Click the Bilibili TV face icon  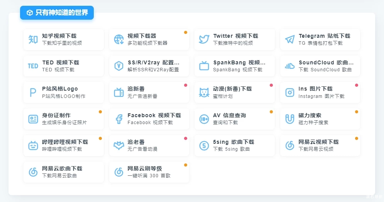[33, 145]
